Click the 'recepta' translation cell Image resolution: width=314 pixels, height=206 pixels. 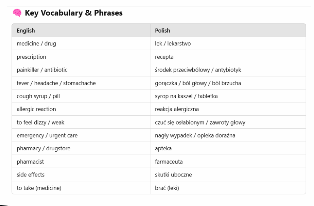point(164,57)
